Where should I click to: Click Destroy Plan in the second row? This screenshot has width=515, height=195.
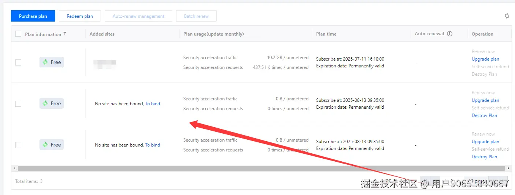coord(484,115)
